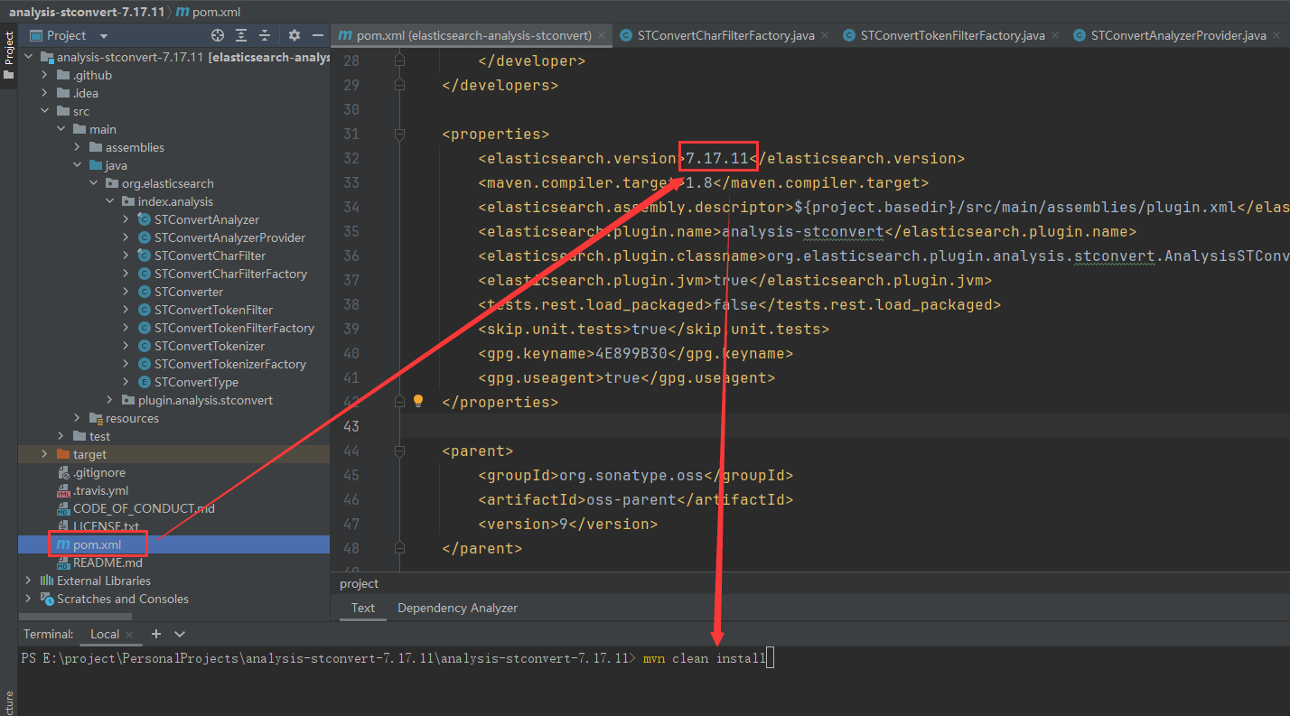
Task: Collapse the analysis-stconvert-7.17.11 root arrow
Action: coord(28,57)
